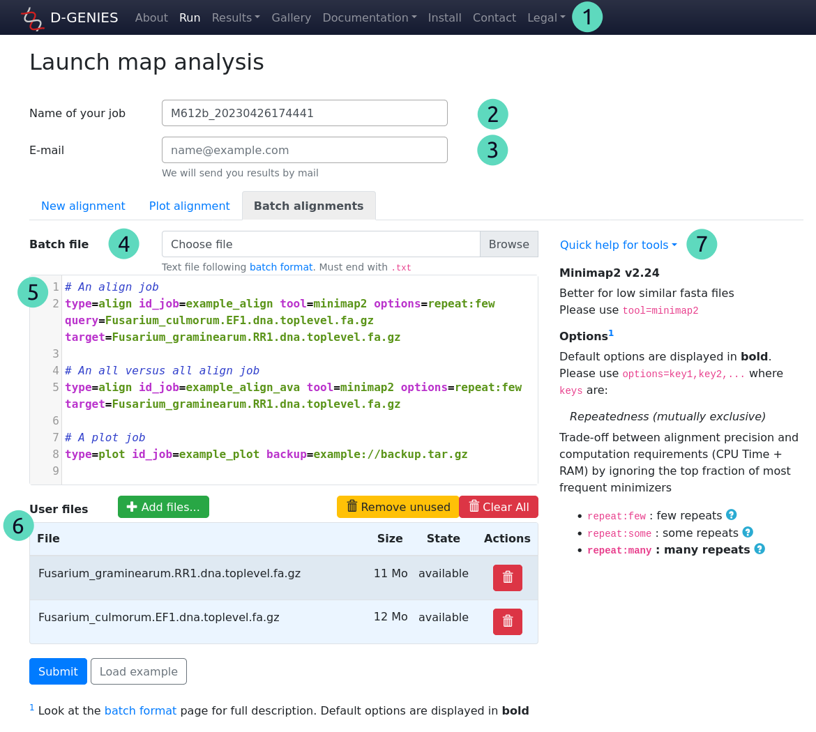
Task: Delete Fusarium_graminearum file with trash icon
Action: [507, 578]
